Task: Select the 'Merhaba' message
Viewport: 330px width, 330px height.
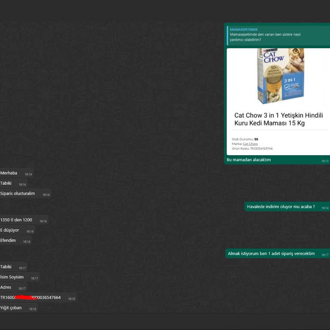Action: pyautogui.click(x=17, y=173)
